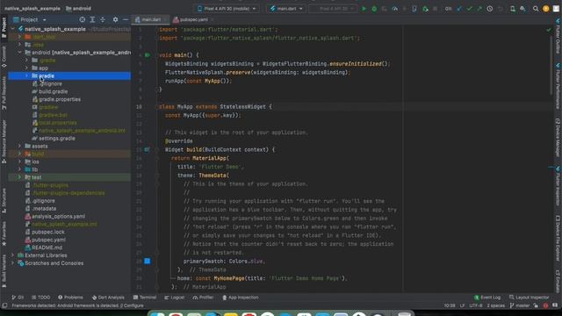Click the android breadcrumb in title bar
562x316 pixels.
[x=78, y=9]
